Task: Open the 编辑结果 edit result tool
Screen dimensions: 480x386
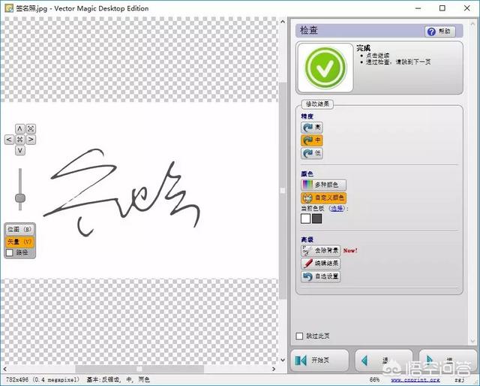Action: [x=321, y=264]
